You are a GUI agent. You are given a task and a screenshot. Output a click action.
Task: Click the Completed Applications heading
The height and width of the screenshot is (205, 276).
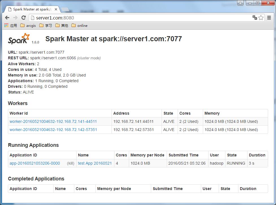pyautogui.click(x=36, y=179)
